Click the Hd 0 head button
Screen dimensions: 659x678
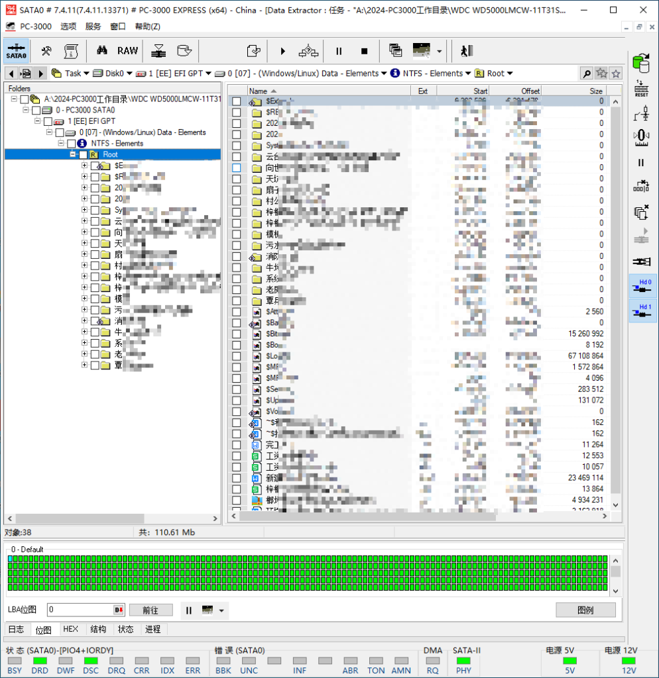[643, 285]
